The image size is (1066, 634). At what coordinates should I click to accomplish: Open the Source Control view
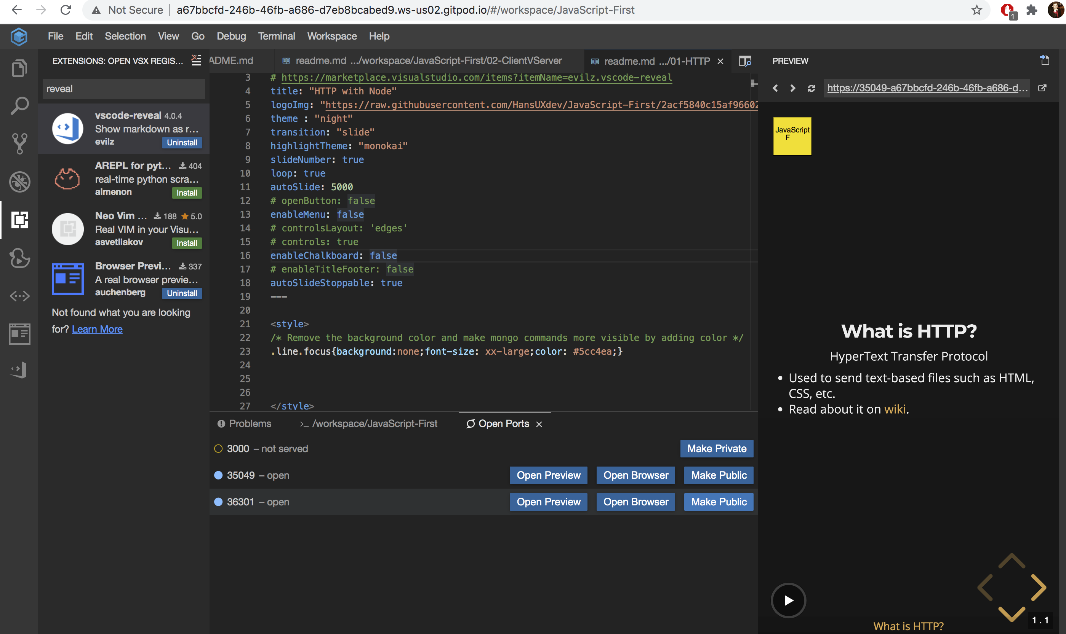click(19, 143)
